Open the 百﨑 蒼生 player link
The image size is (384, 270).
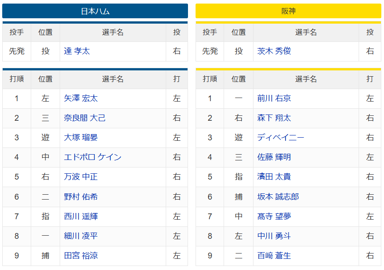click(x=274, y=256)
